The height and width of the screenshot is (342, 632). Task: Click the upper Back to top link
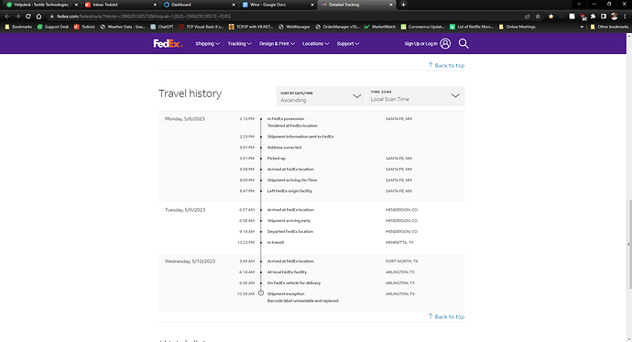[x=446, y=65]
